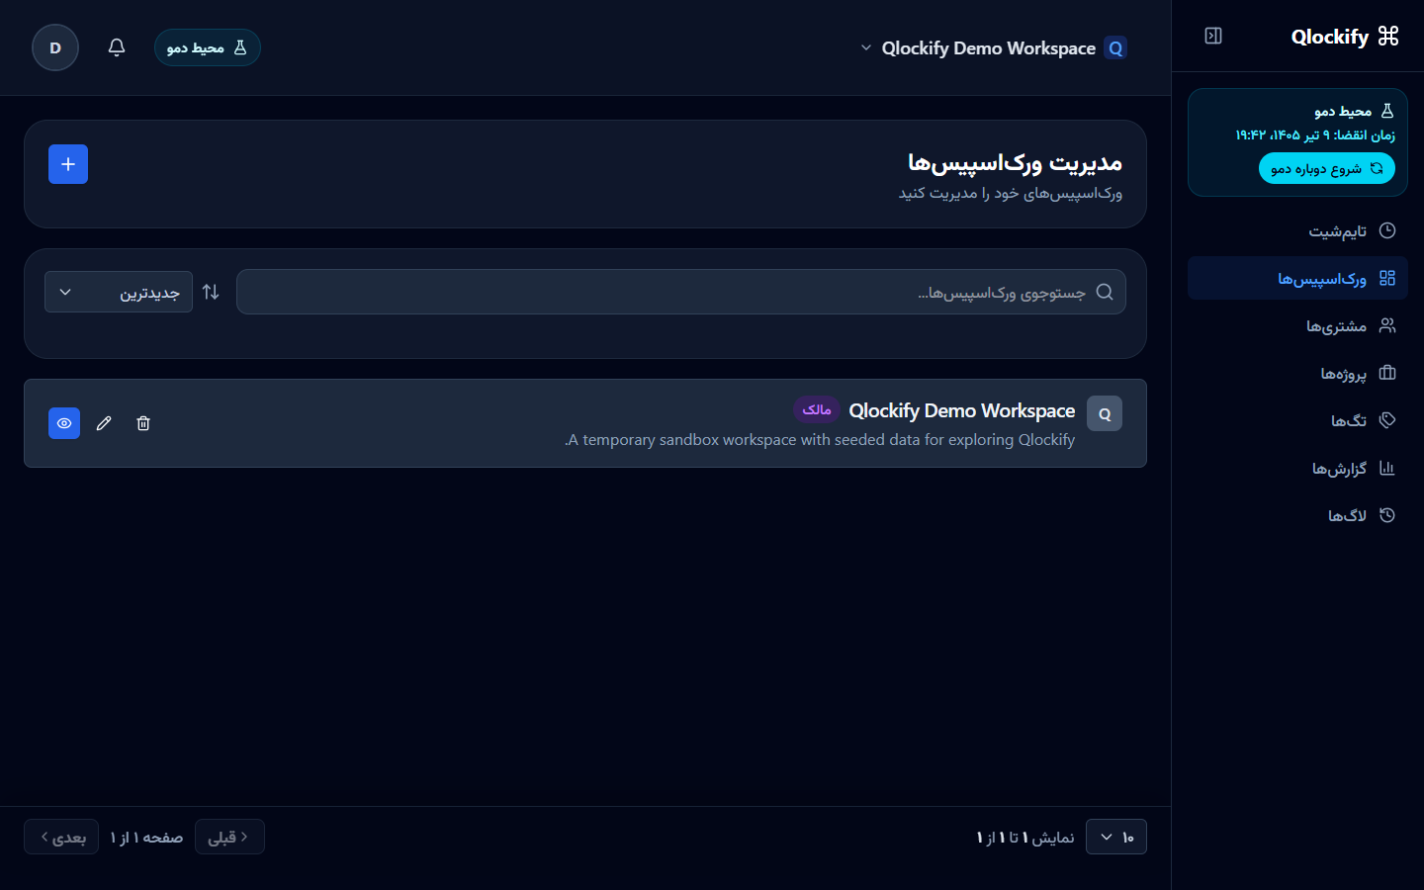Click the sandbox workspace description text
The height and width of the screenshot is (890, 1424).
pyautogui.click(x=820, y=440)
